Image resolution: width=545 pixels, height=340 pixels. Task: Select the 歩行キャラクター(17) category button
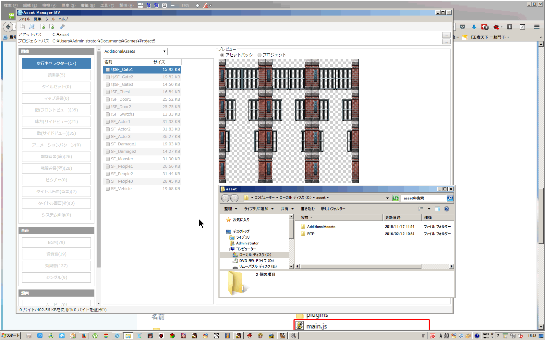[x=56, y=63]
